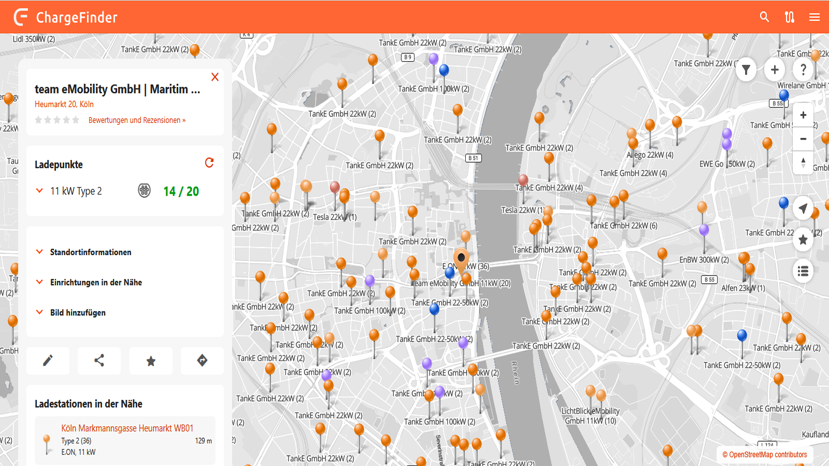
Task: Select the EnBW 300kW (2) map label
Action: click(x=704, y=260)
